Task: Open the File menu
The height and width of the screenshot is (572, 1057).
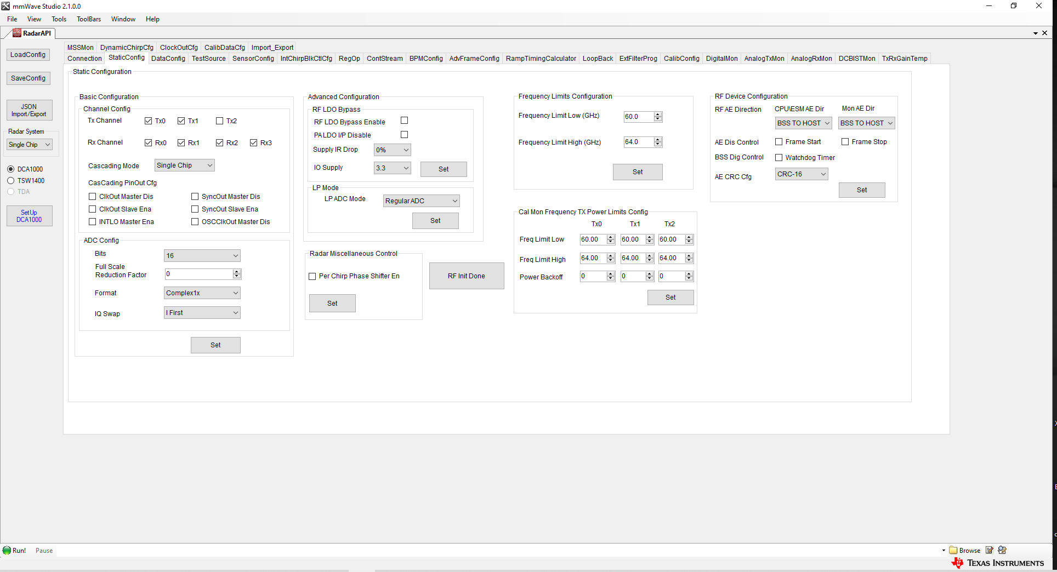Action: click(12, 19)
